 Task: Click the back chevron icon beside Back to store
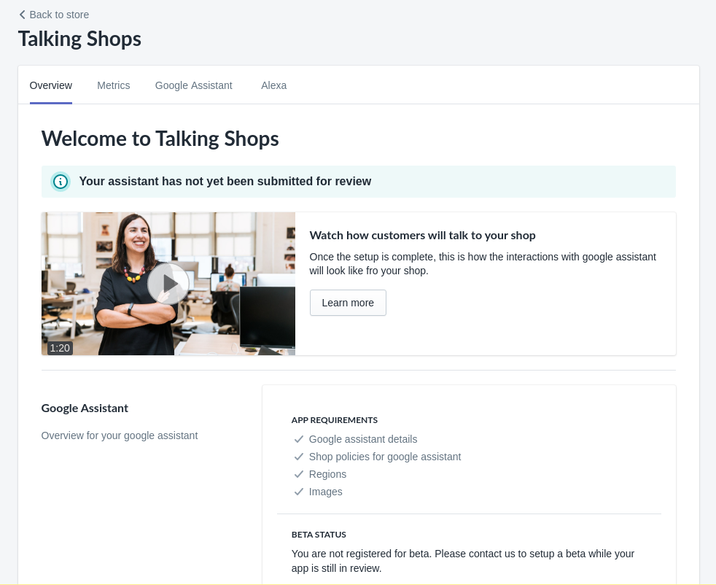click(22, 15)
